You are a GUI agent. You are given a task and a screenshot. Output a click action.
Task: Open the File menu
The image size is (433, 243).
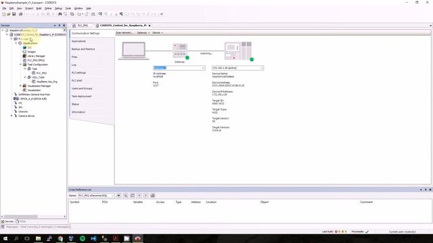(4, 9)
